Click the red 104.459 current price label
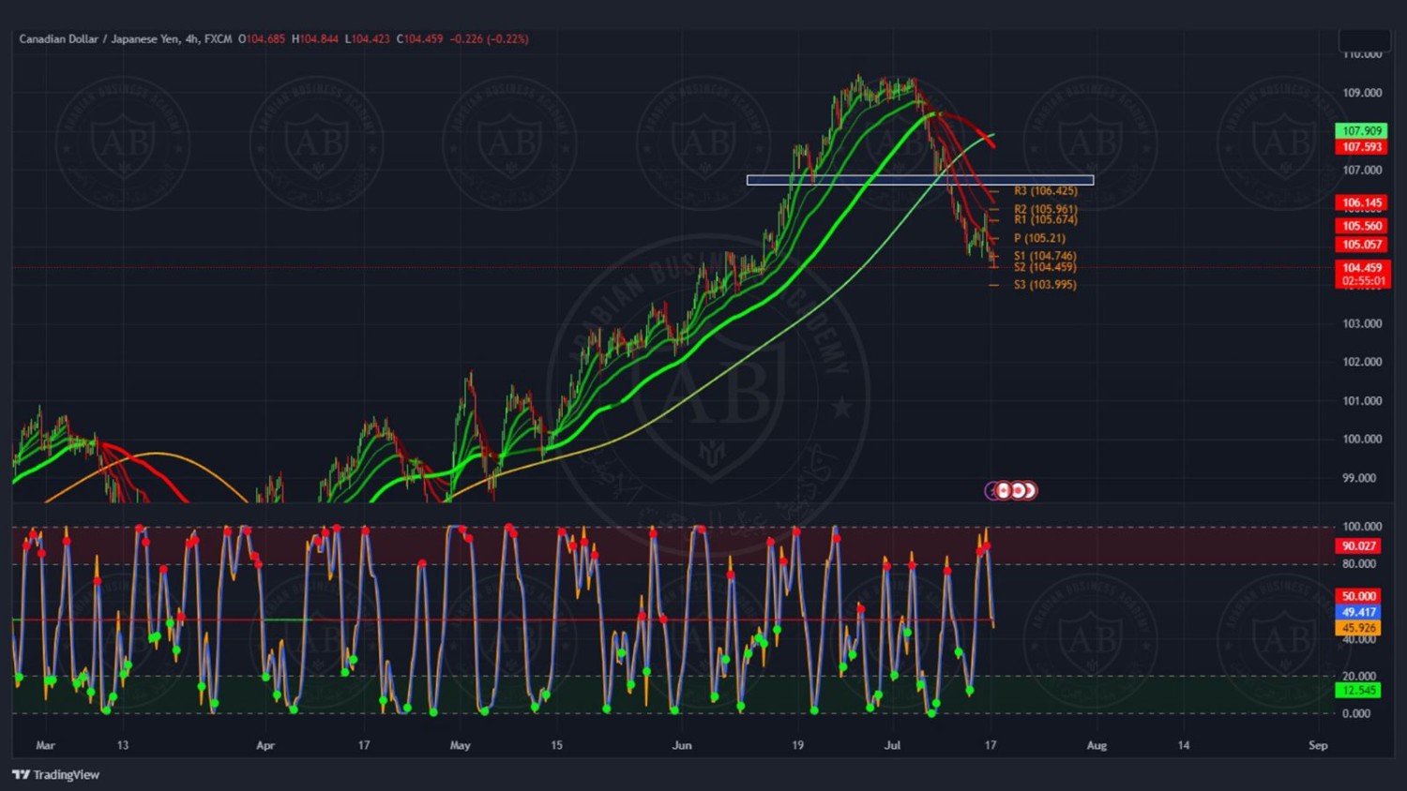1407x791 pixels. tap(1361, 268)
